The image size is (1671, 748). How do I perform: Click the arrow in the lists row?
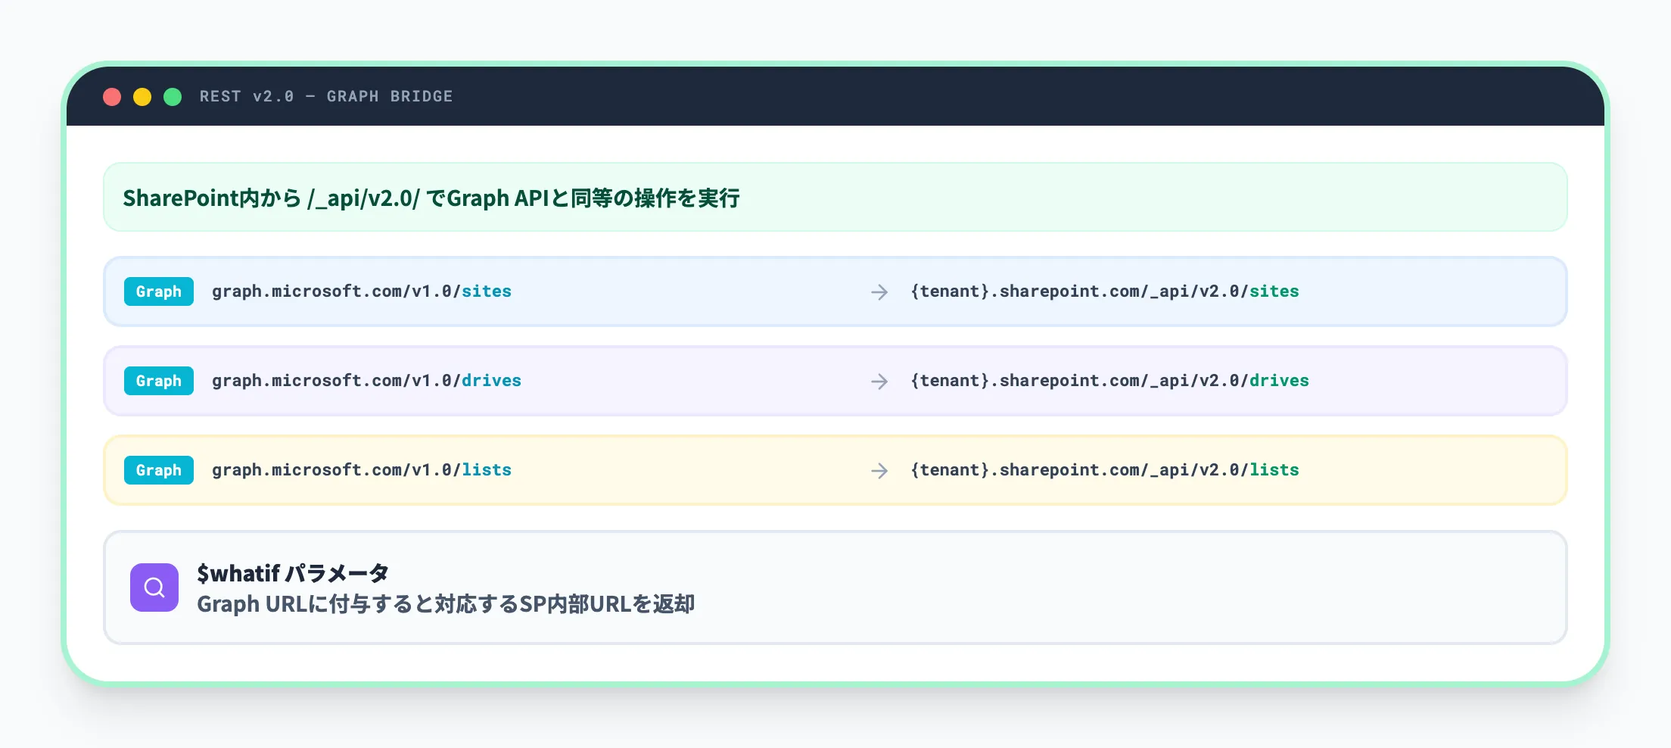[879, 471]
